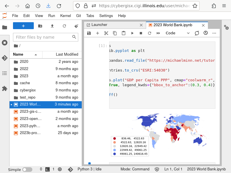Switch to the Launcher tab
This screenshot has height=173, width=231.
click(x=99, y=25)
